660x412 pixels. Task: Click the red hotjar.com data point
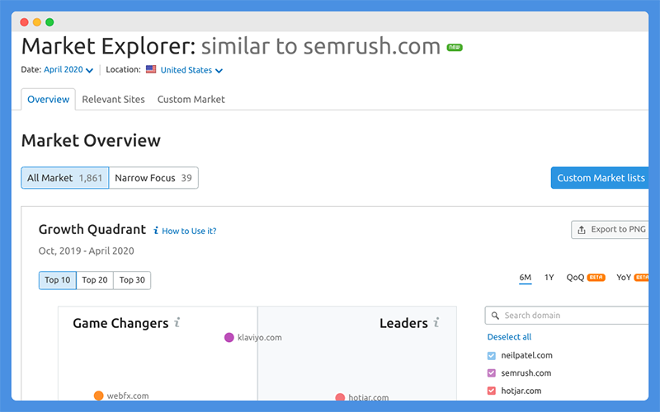[340, 397]
